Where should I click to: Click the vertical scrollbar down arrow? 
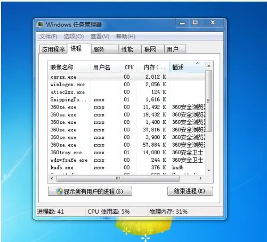[x=209, y=171]
